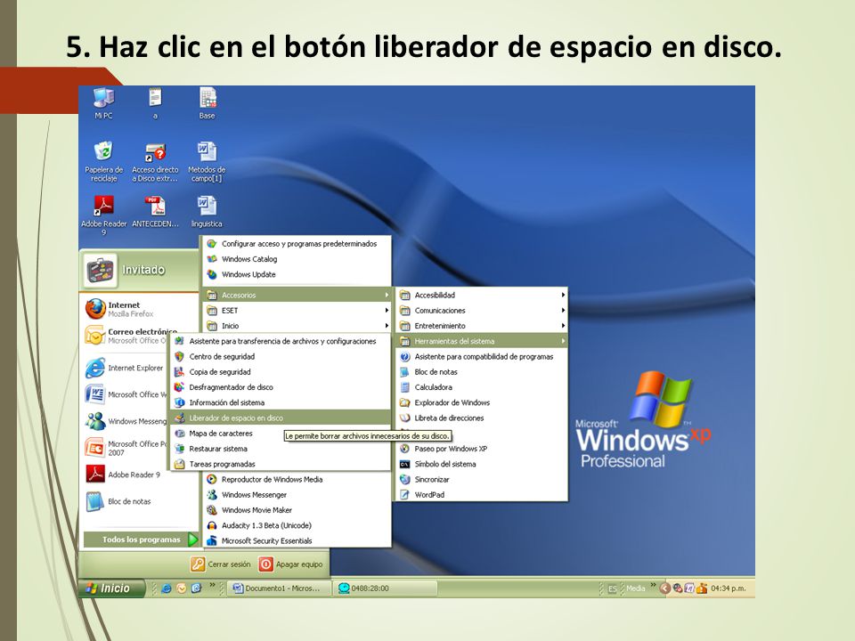Open Información del sistema

(x=281, y=402)
